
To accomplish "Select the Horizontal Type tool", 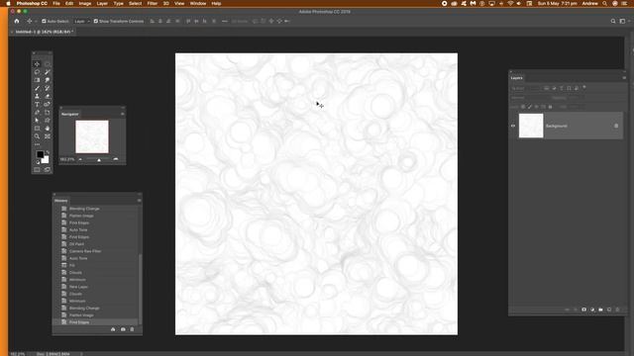I will pos(37,105).
